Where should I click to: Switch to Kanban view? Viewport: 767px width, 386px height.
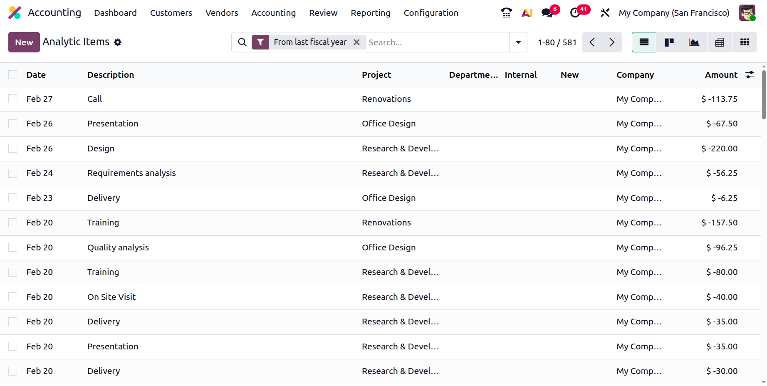point(669,42)
